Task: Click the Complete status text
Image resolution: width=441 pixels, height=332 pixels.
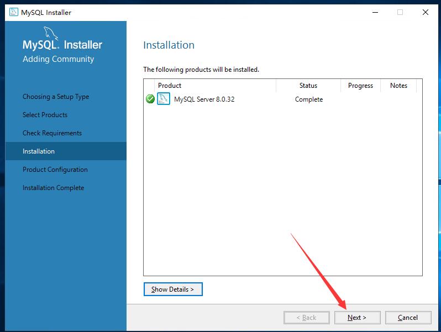Action: [x=309, y=99]
